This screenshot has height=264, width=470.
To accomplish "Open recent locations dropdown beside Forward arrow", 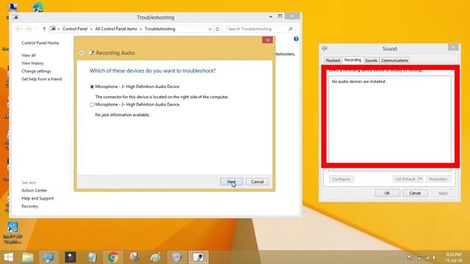I will pos(36,29).
